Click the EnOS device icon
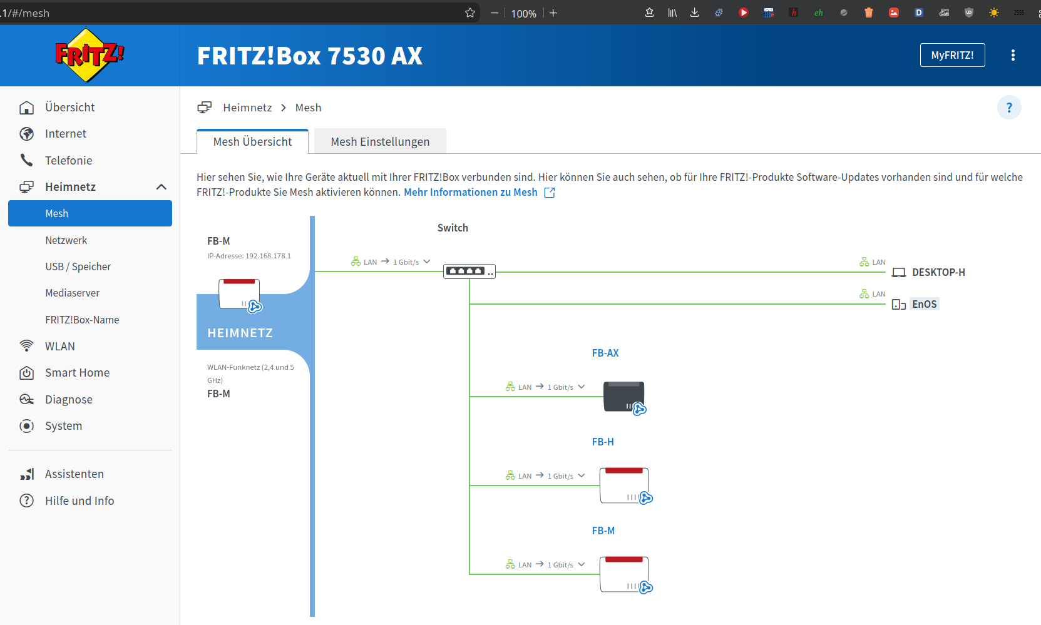Viewport: 1041px width, 625px height. pos(899,305)
